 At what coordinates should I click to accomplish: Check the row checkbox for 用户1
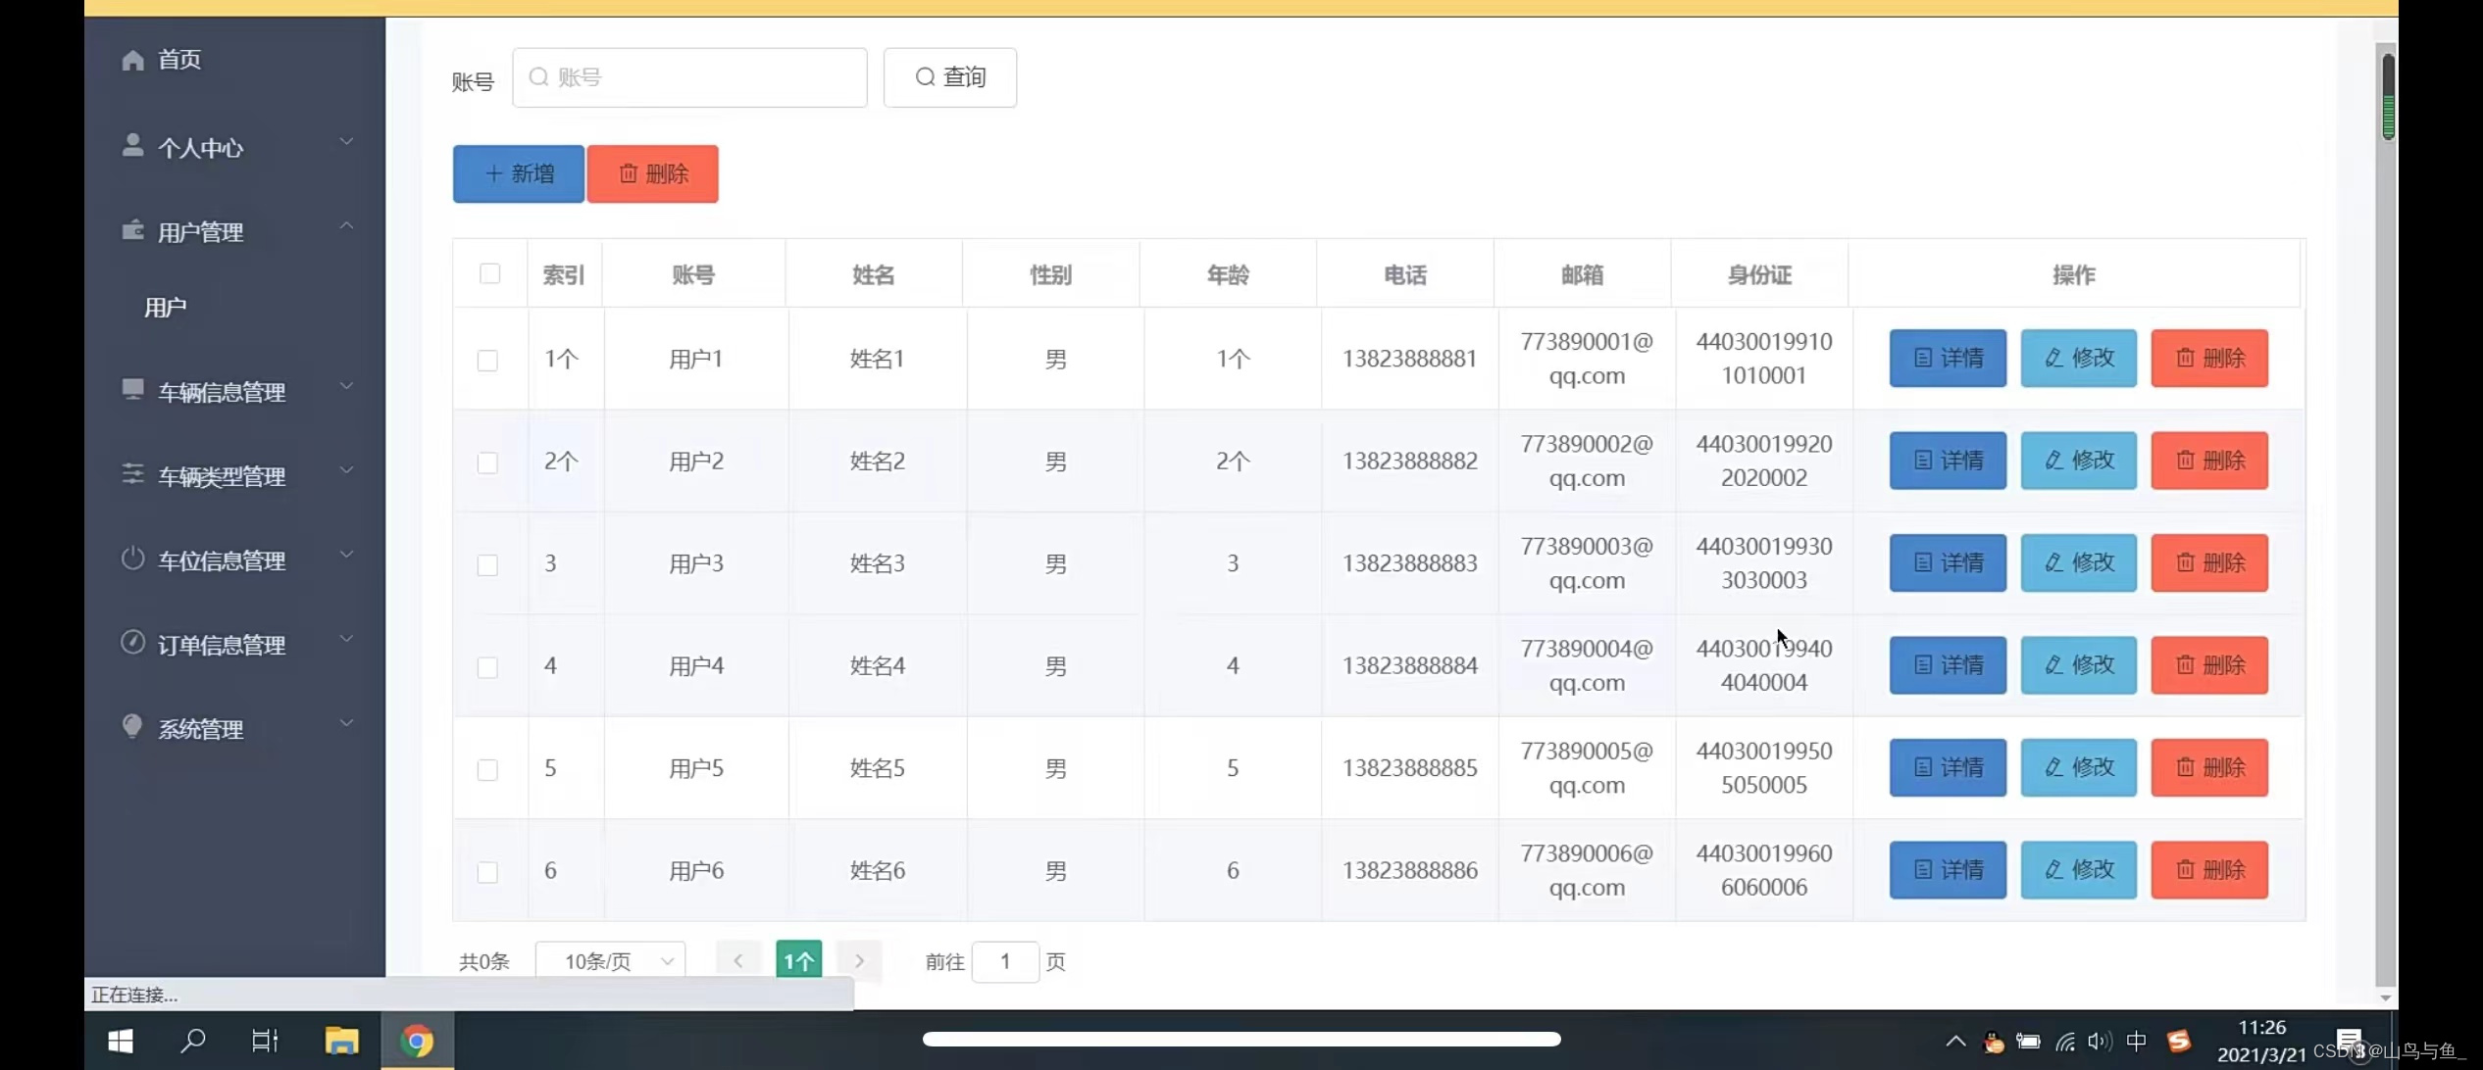click(x=487, y=361)
